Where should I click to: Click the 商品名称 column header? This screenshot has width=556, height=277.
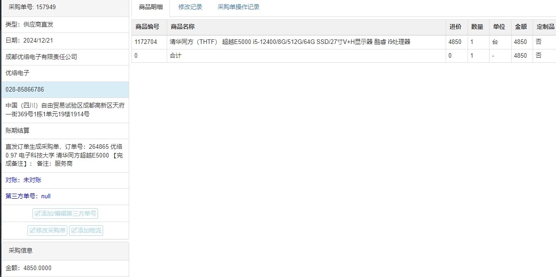tap(306, 27)
